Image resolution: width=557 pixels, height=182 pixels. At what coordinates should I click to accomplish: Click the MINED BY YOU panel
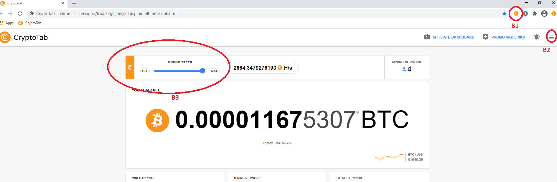pyautogui.click(x=175, y=177)
